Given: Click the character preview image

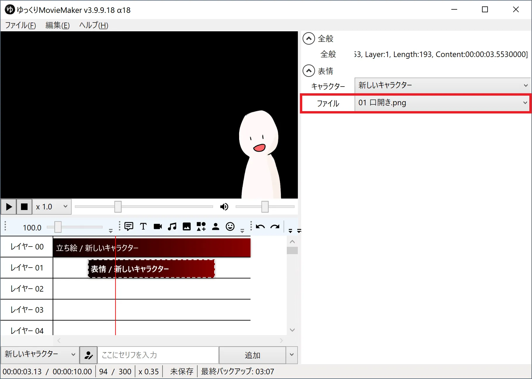Looking at the screenshot, I should pyautogui.click(x=259, y=154).
